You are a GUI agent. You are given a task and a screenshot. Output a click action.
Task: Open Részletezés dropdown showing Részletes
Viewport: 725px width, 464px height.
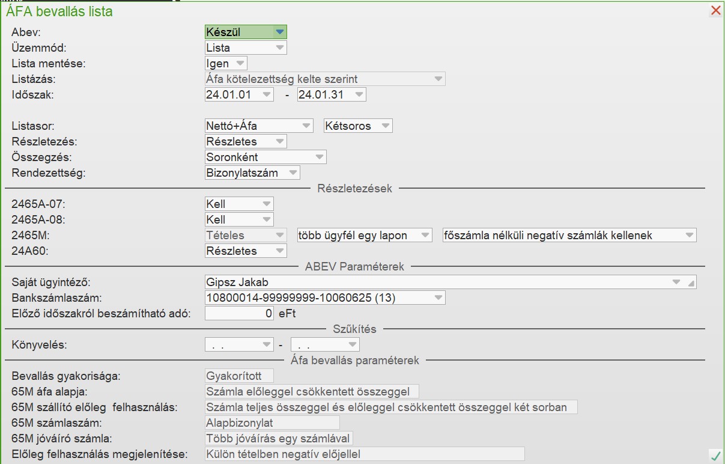pyautogui.click(x=246, y=141)
